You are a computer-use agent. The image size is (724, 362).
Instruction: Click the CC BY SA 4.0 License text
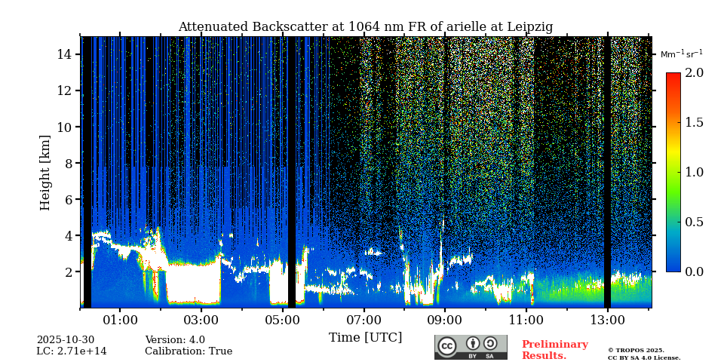[644, 357]
